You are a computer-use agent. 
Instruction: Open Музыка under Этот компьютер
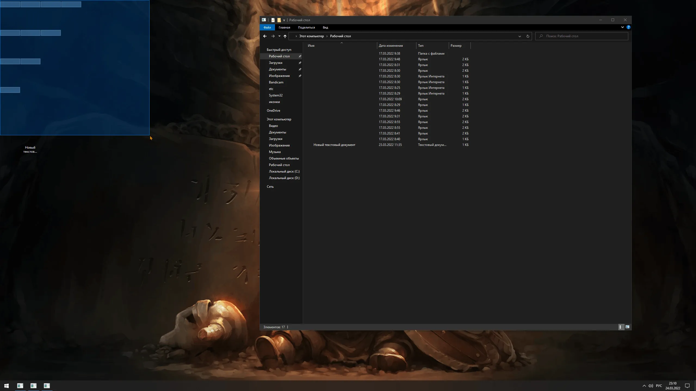pos(275,152)
